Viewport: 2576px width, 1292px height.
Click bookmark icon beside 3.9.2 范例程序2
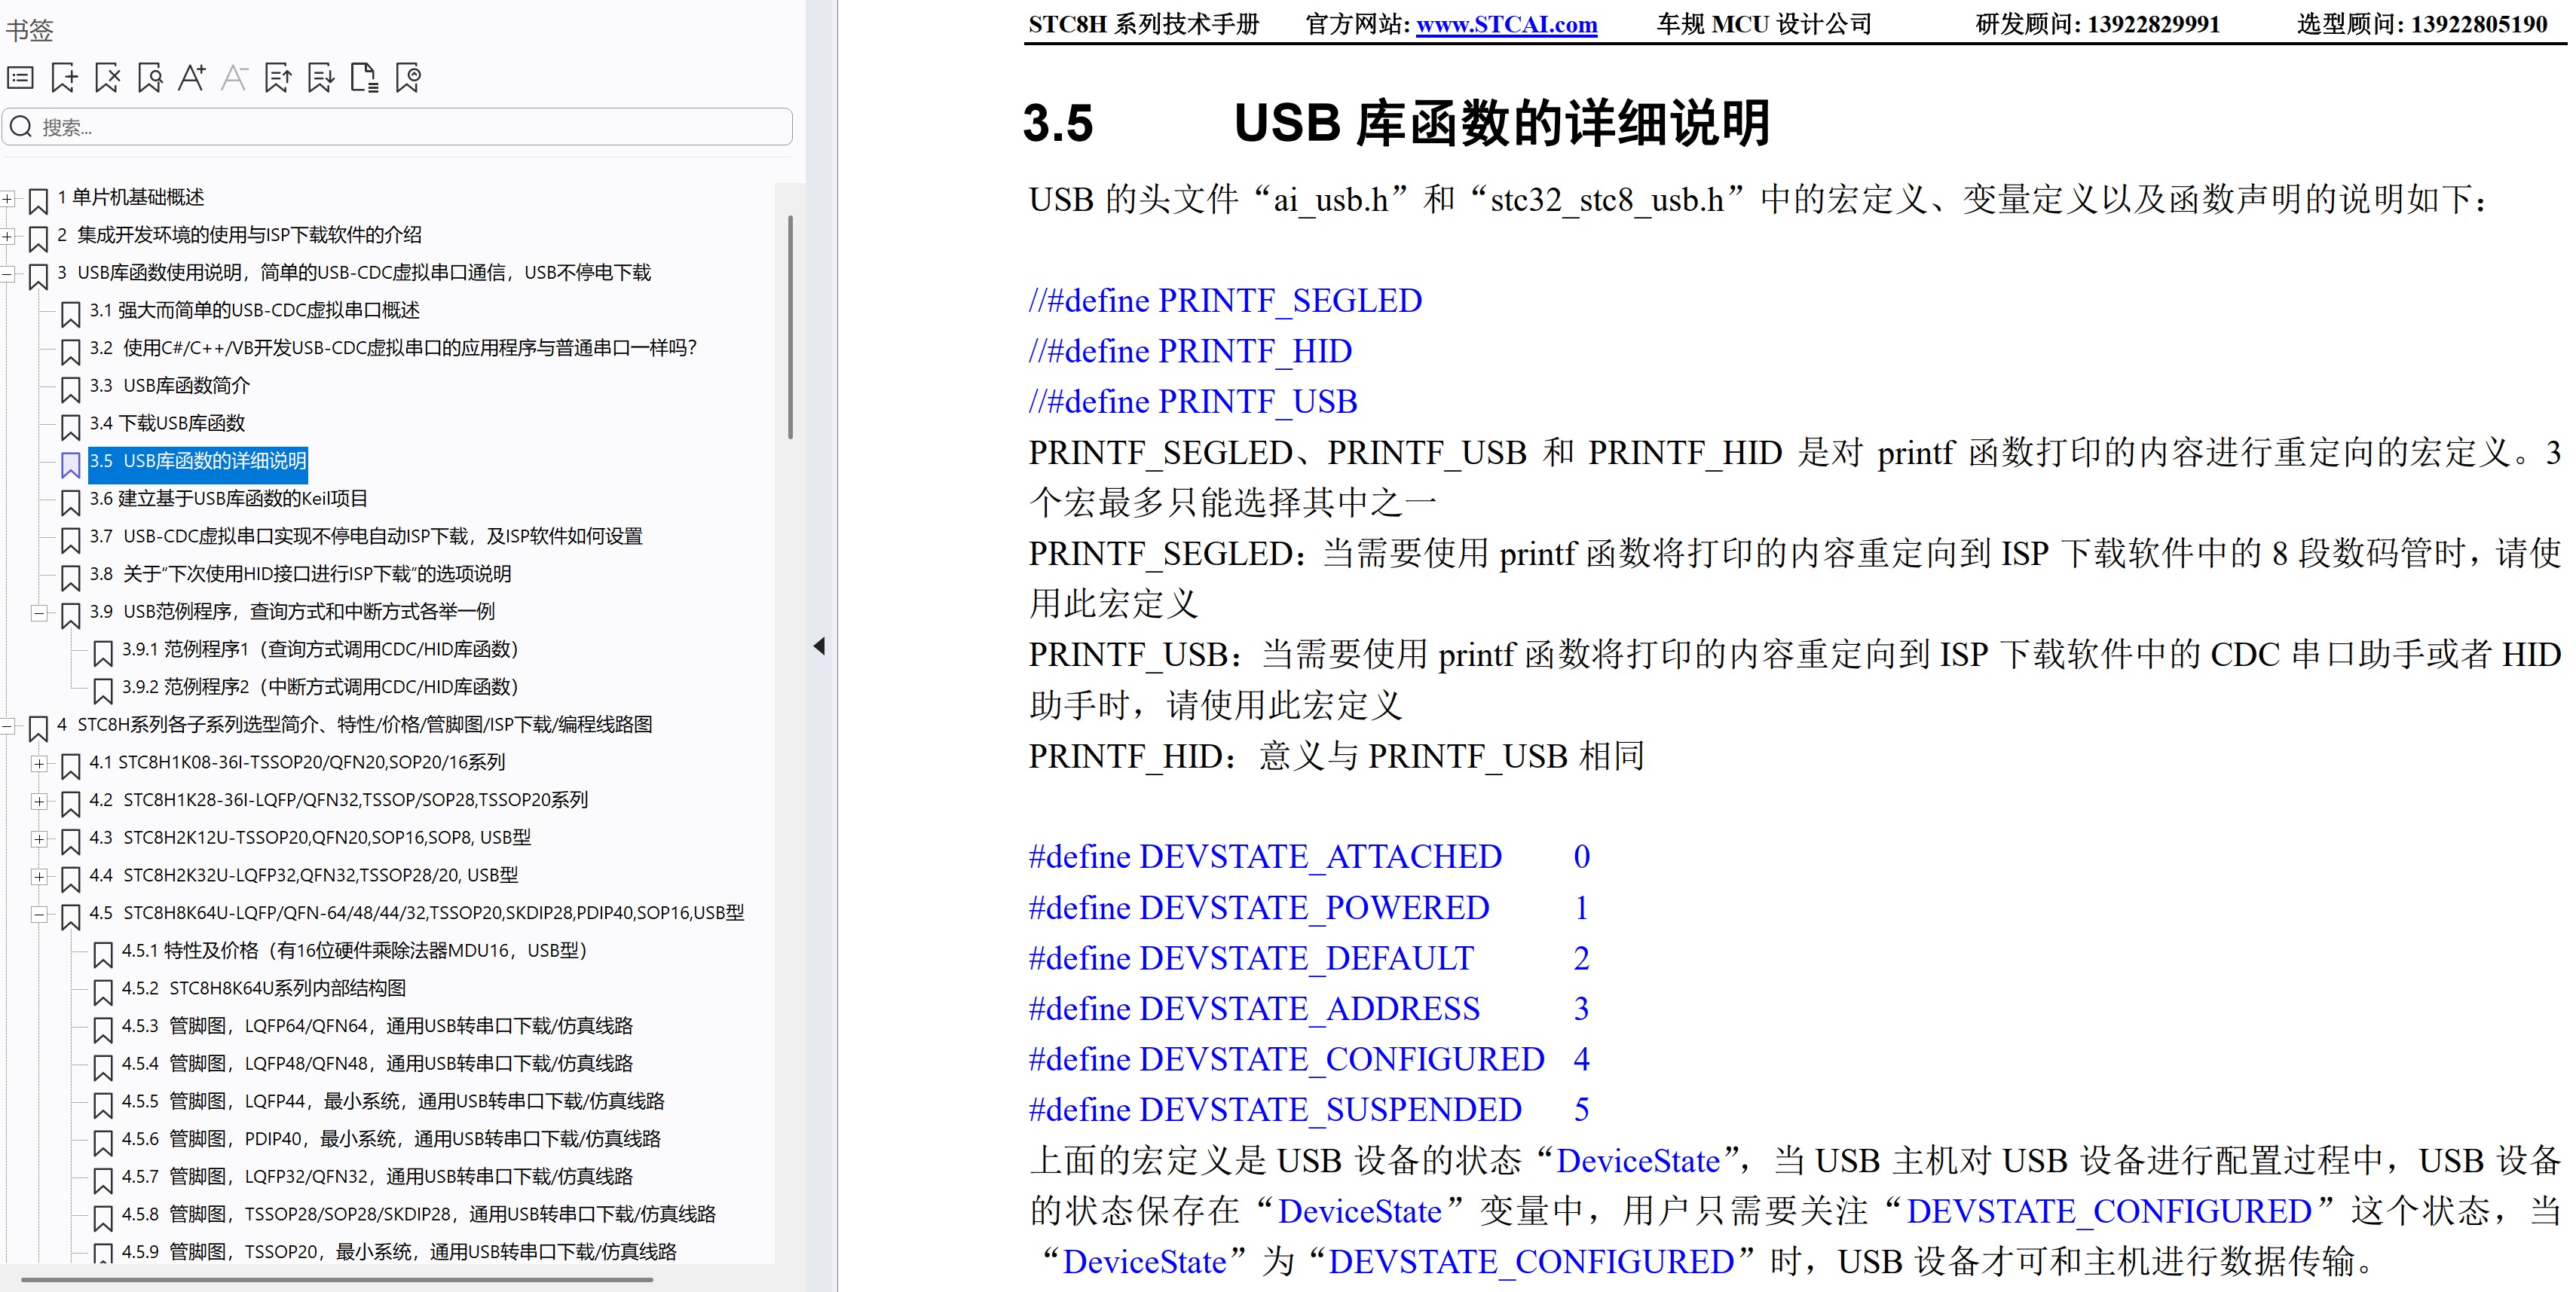click(x=102, y=691)
